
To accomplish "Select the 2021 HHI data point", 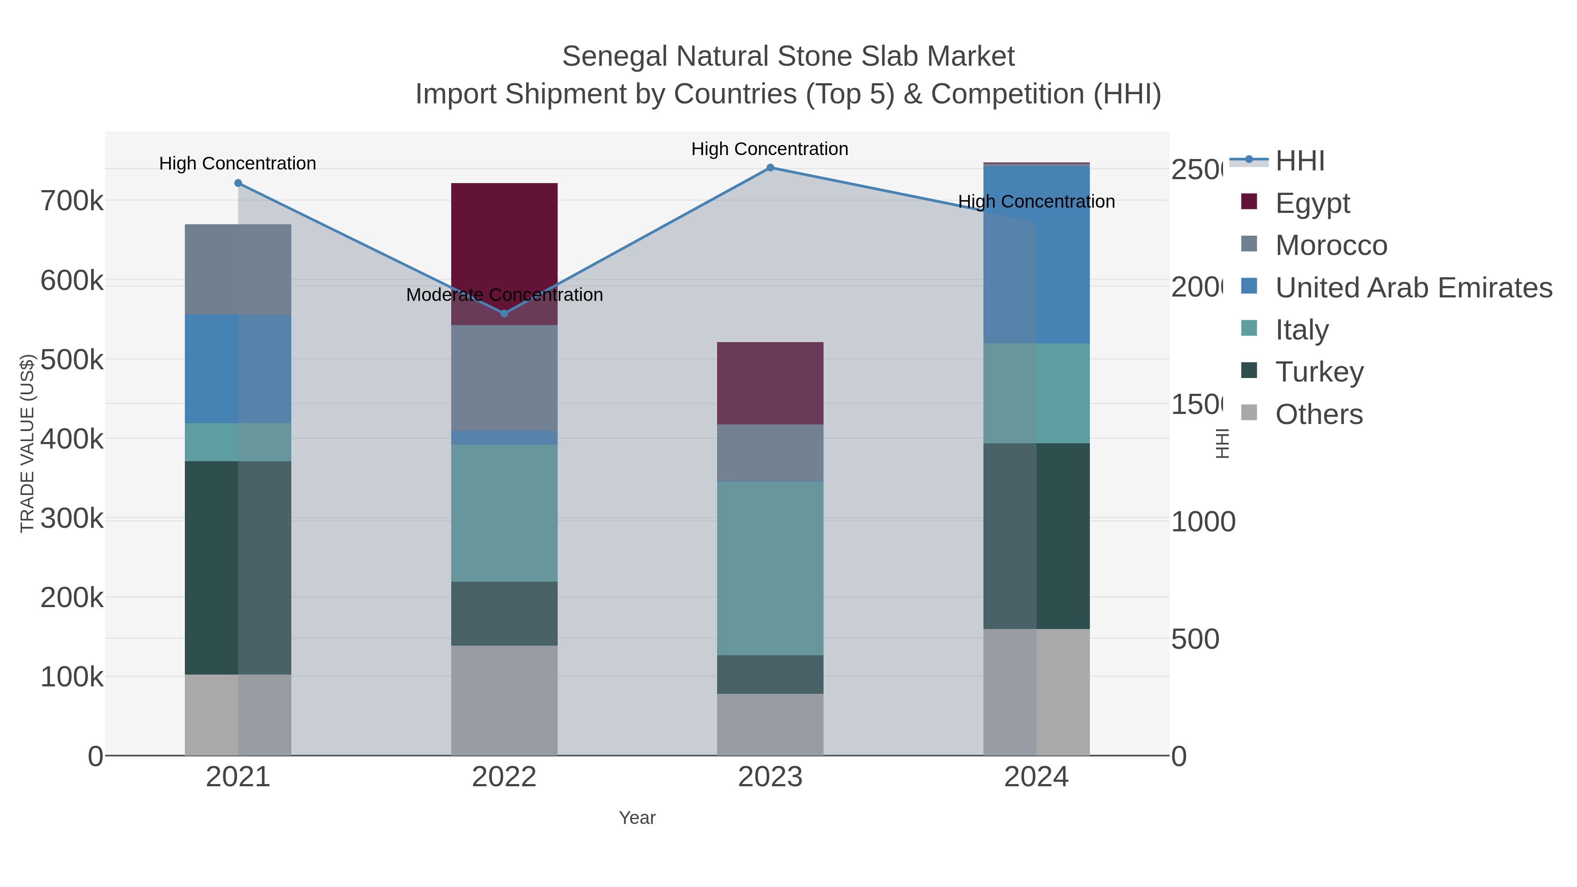I will (238, 183).
